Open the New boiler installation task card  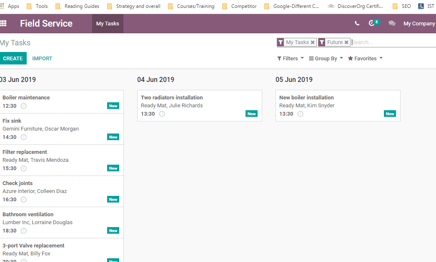click(x=338, y=106)
